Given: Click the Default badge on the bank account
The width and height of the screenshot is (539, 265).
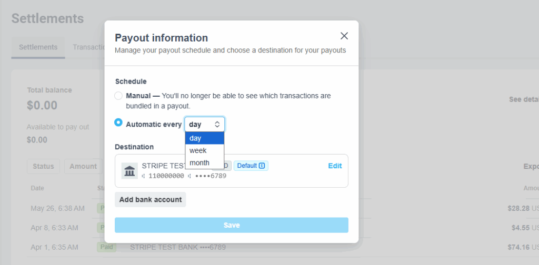Looking at the screenshot, I should pos(251,166).
